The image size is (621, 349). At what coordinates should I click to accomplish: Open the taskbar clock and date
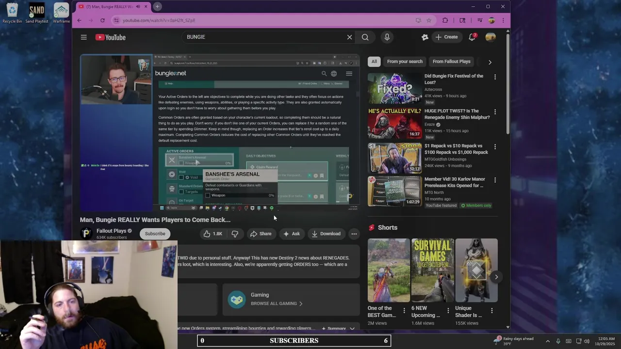[x=605, y=341]
